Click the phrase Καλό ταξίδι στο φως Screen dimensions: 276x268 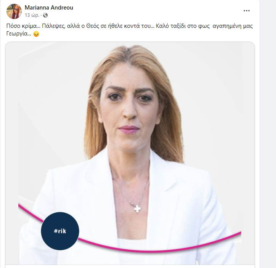click(183, 26)
